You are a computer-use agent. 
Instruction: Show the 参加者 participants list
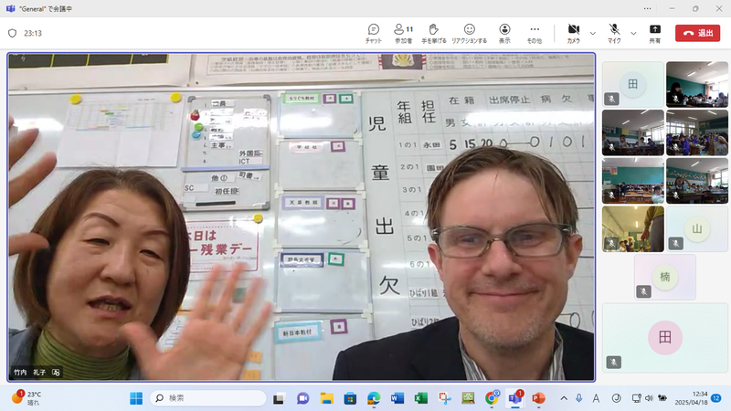point(403,34)
